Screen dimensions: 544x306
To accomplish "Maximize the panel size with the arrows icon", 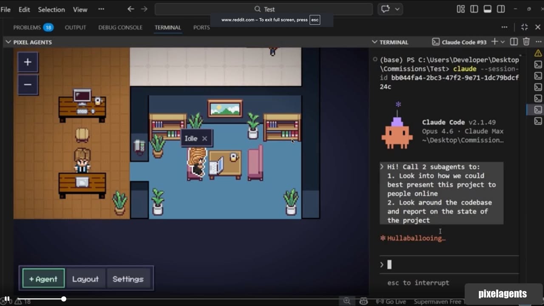I will pos(524,27).
